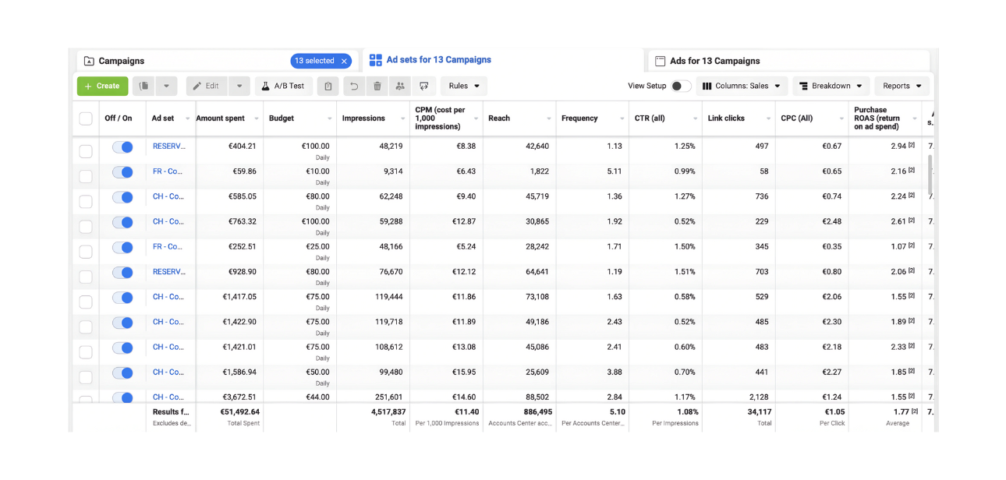Sort by Link clicks column header
The height and width of the screenshot is (480, 1006).
click(x=726, y=118)
